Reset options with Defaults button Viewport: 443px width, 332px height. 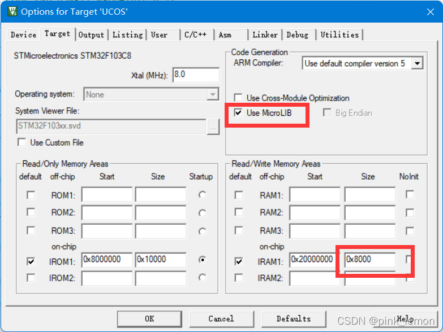coord(294,319)
